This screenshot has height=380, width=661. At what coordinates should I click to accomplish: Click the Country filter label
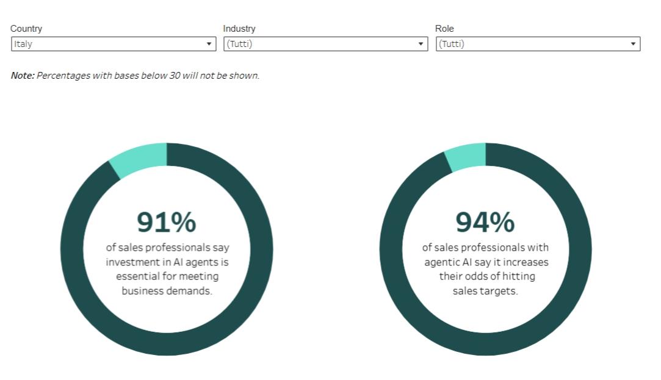pos(26,29)
